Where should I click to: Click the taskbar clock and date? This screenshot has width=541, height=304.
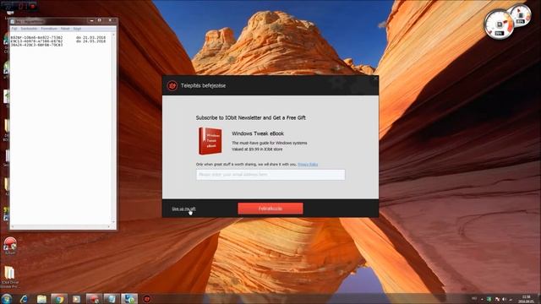point(526,299)
